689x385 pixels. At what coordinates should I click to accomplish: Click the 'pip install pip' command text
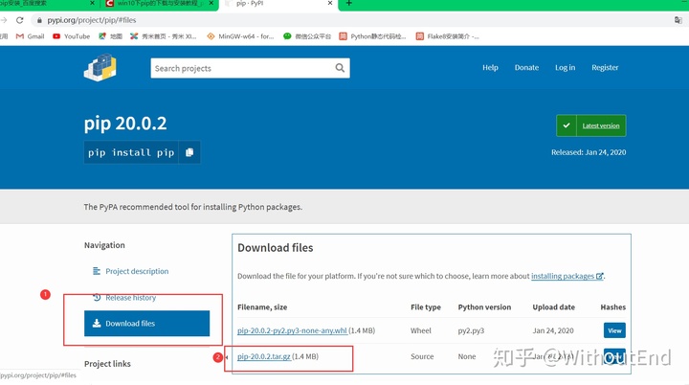131,152
